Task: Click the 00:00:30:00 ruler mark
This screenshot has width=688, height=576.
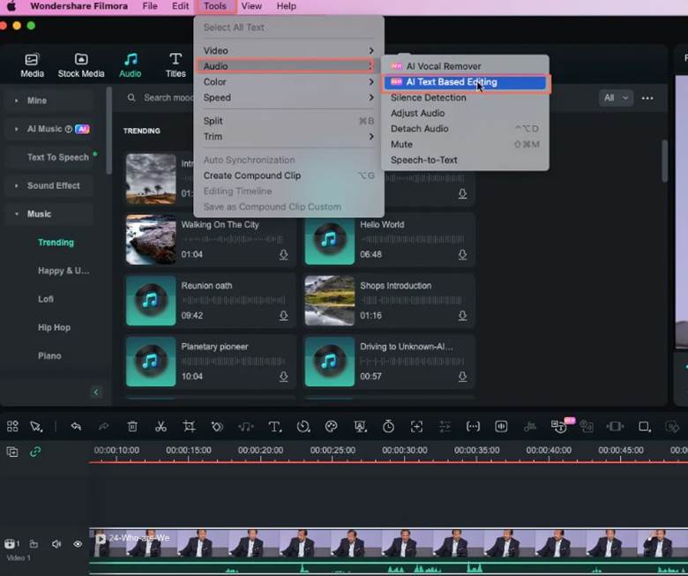Action: pos(404,451)
